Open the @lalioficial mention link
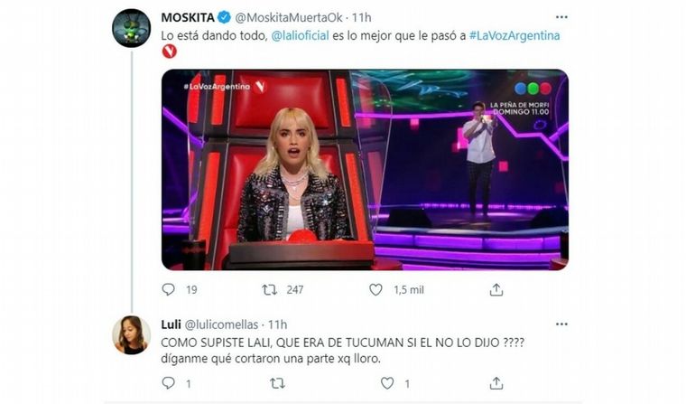Viewport: 686px width, 404px height. [300, 35]
